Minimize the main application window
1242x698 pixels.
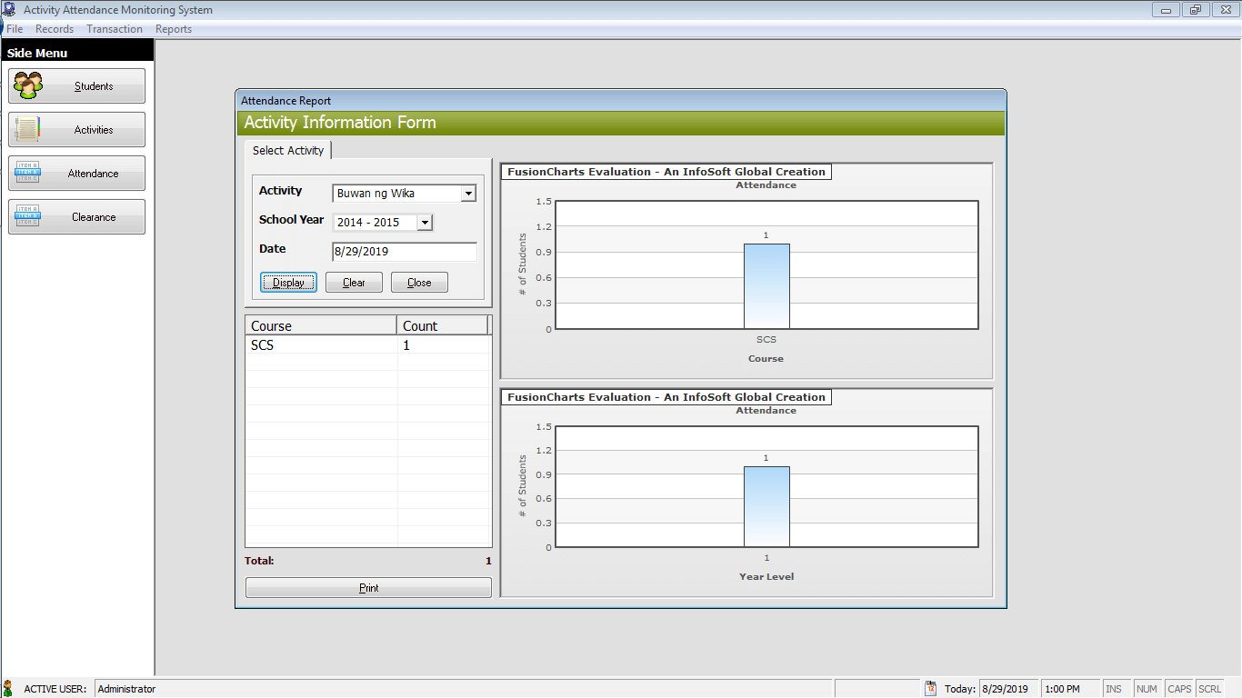point(1166,10)
